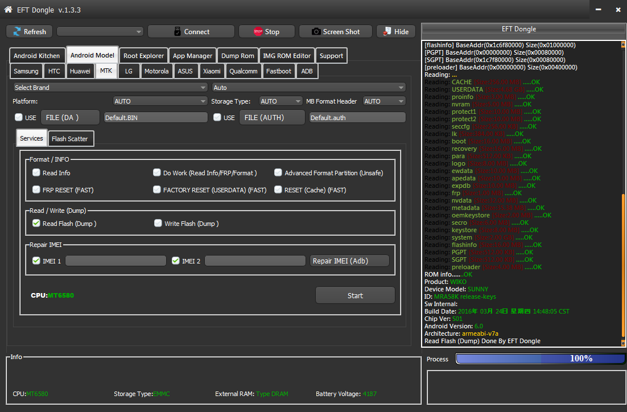Click the log panel vertical scrollbar

[623, 266]
